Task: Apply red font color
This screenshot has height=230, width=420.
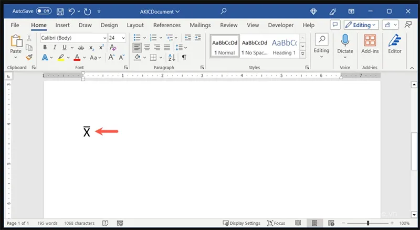Action: tap(77, 58)
